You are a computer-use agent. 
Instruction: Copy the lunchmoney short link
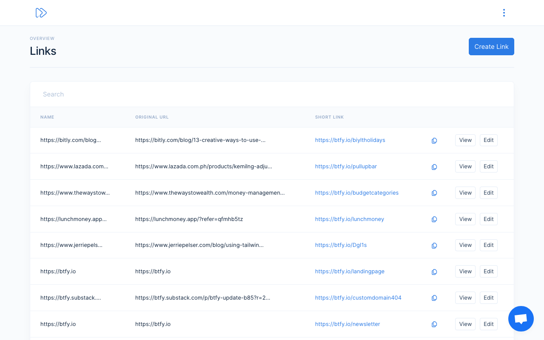click(434, 219)
